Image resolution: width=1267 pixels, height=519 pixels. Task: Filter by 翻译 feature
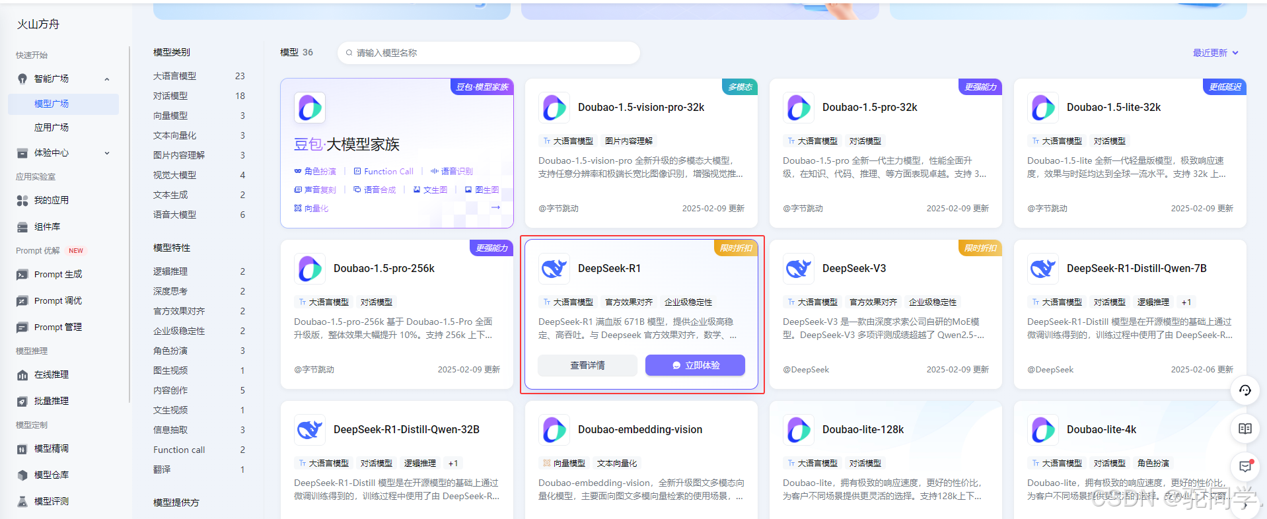[199, 469]
